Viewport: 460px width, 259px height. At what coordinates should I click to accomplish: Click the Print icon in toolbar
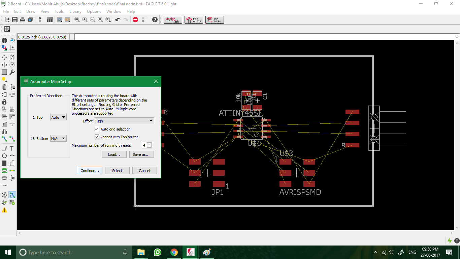click(x=23, y=20)
